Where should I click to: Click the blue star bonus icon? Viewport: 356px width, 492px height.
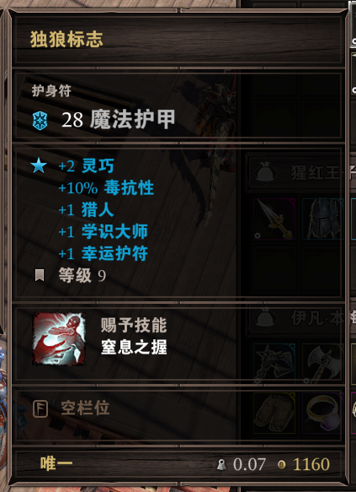(39, 165)
